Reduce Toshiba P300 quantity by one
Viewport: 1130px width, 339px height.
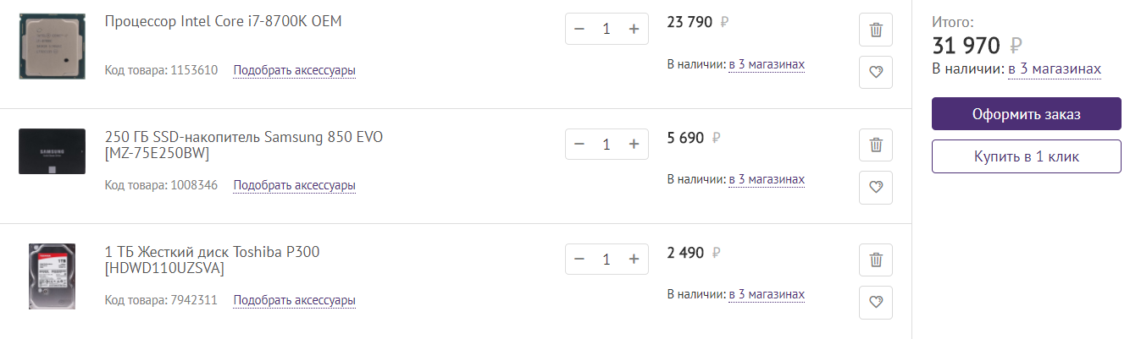pos(579,259)
